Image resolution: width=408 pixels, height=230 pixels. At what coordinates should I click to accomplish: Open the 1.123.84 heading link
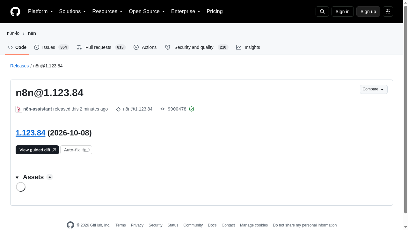click(x=31, y=133)
